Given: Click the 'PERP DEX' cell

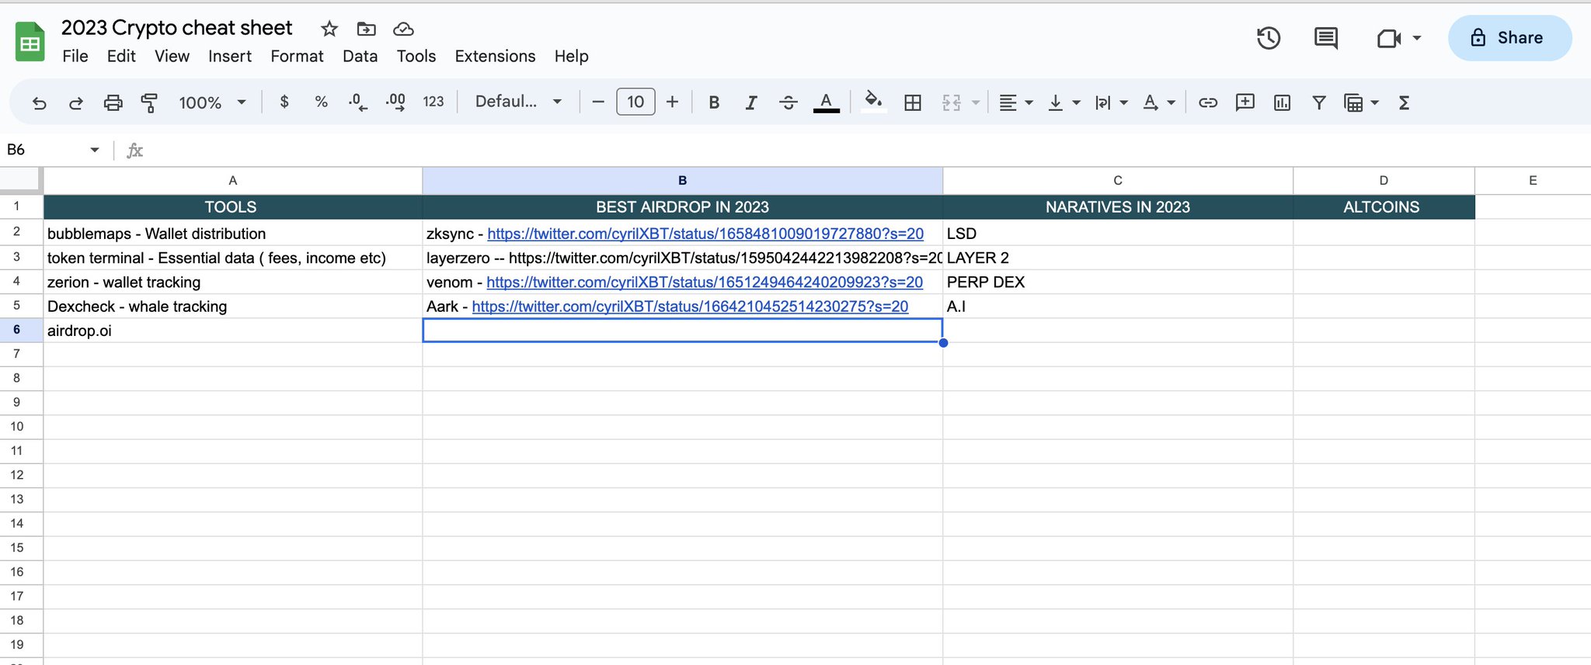Looking at the screenshot, I should coord(1118,282).
